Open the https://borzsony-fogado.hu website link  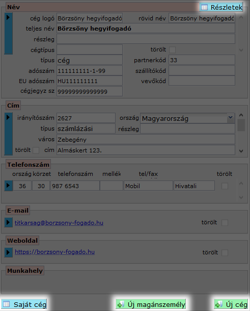(54, 252)
